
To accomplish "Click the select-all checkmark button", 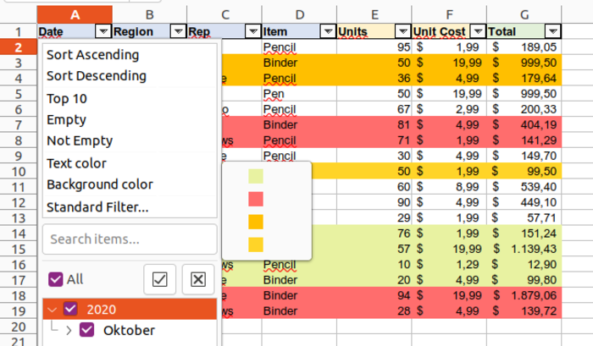I will pos(160,279).
